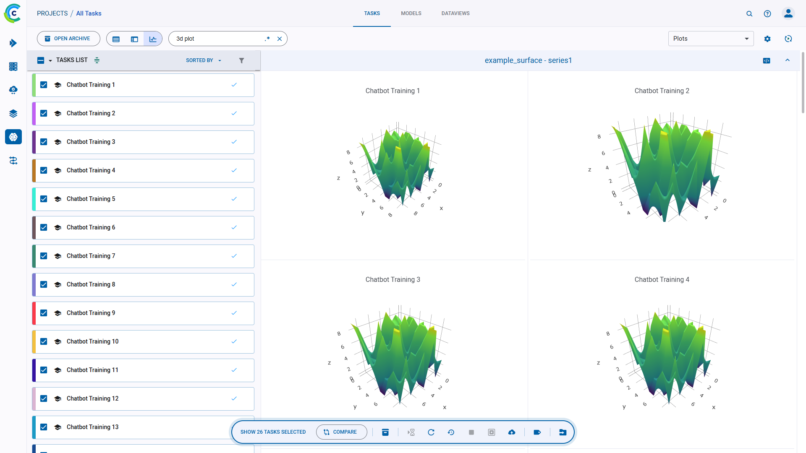806x453 pixels.
Task: Uncheck Chatbot Training 4 checkbox
Action: 44,170
